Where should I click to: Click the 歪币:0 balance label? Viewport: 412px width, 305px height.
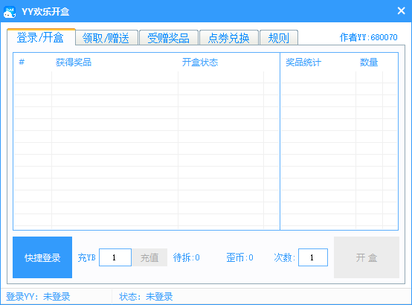(x=239, y=257)
